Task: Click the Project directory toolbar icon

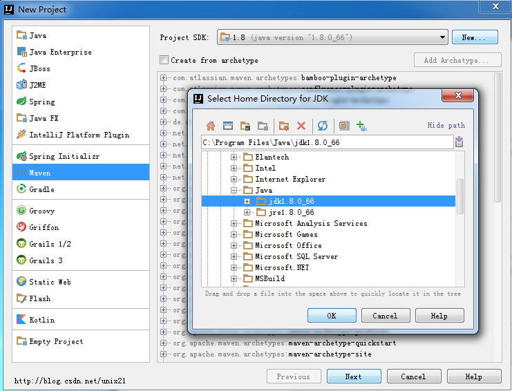Action: click(x=245, y=126)
